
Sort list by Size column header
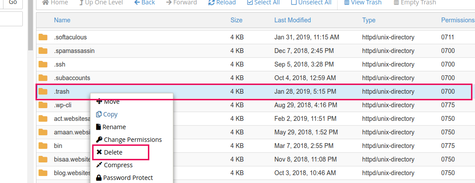(236, 20)
